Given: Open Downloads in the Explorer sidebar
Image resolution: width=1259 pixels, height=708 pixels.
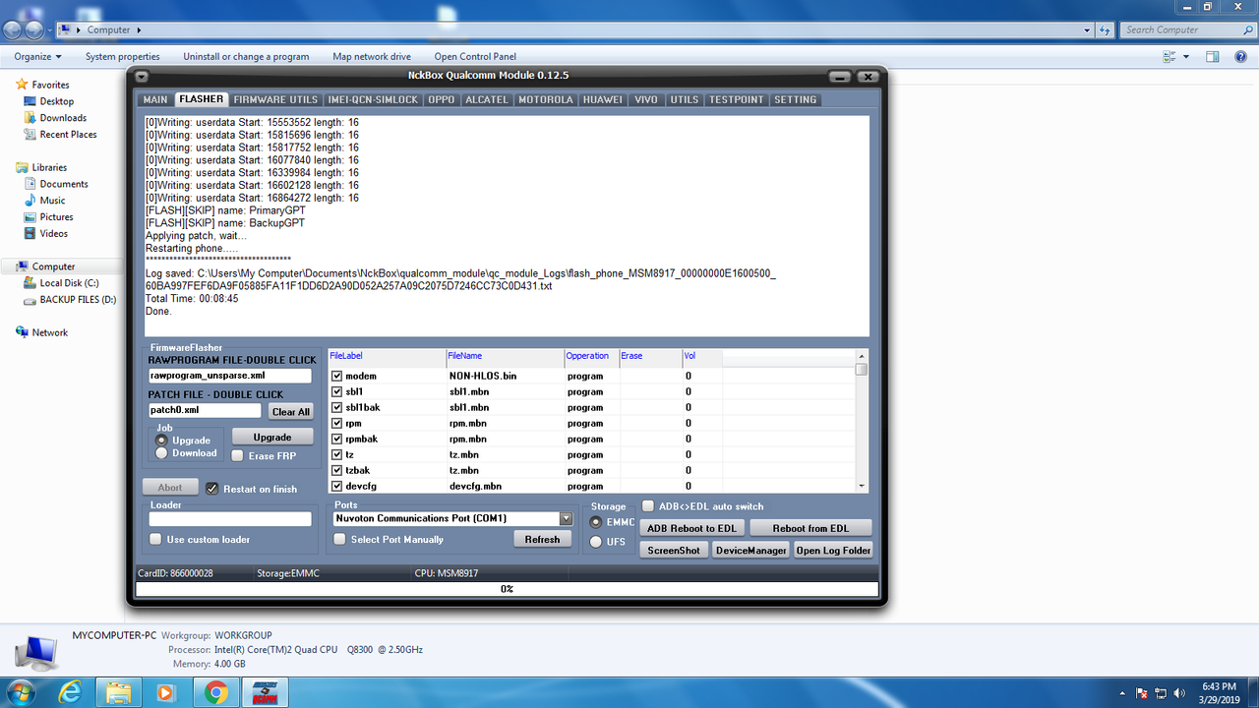Looking at the screenshot, I should [x=63, y=118].
